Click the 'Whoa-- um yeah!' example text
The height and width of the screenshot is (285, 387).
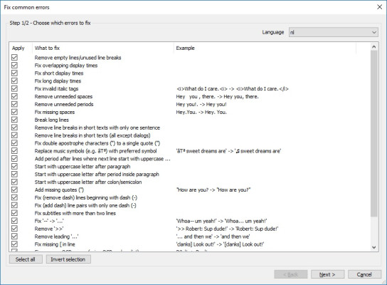[x=221, y=221]
